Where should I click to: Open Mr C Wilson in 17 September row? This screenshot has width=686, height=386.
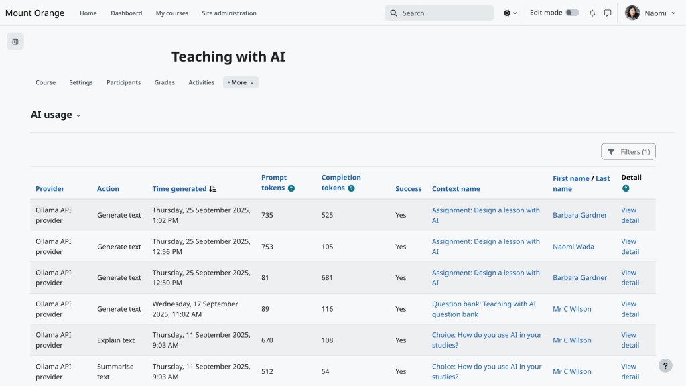(x=572, y=309)
